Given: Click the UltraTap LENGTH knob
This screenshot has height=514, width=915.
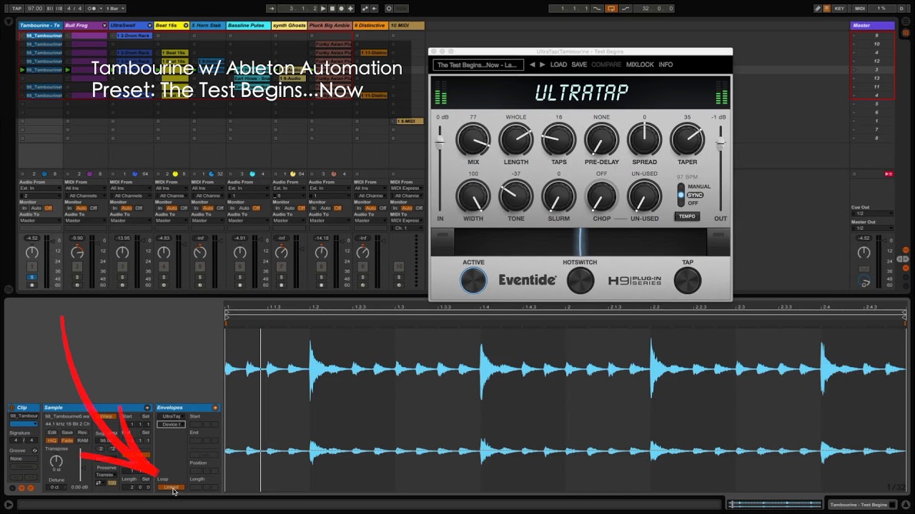Looking at the screenshot, I should pyautogui.click(x=516, y=140).
